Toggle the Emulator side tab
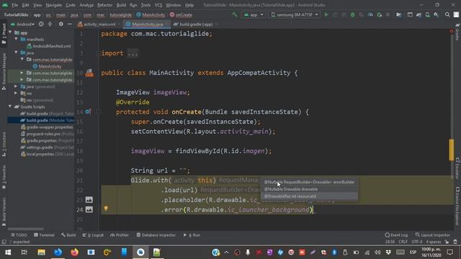This screenshot has width=461, height=259. [x=457, y=168]
